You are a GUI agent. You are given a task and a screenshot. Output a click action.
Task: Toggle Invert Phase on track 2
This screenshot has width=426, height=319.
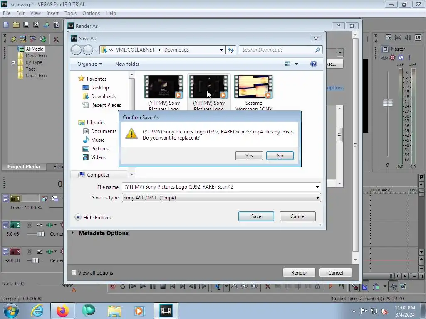(40, 225)
